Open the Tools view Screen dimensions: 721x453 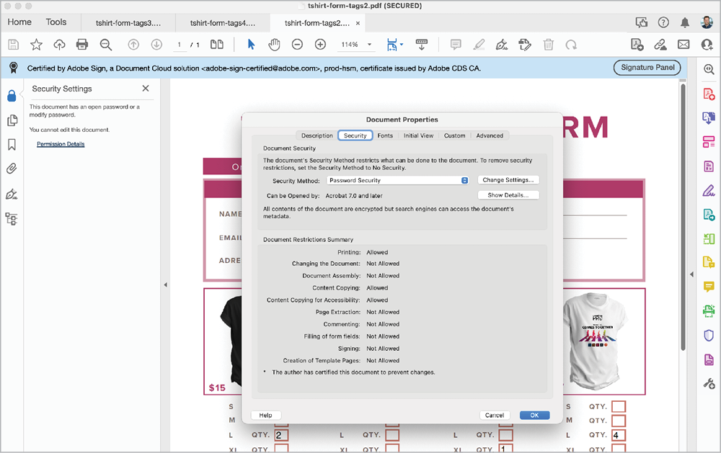point(56,22)
